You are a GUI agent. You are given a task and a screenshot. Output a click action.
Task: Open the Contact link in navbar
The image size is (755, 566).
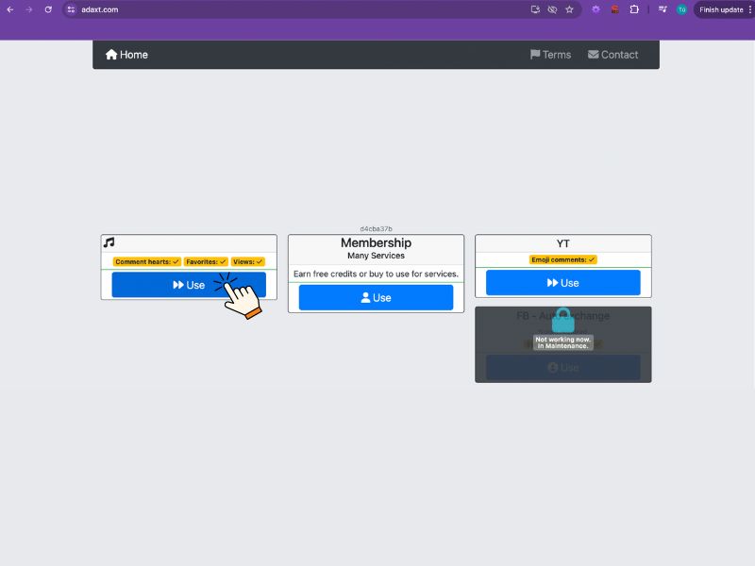pos(612,55)
